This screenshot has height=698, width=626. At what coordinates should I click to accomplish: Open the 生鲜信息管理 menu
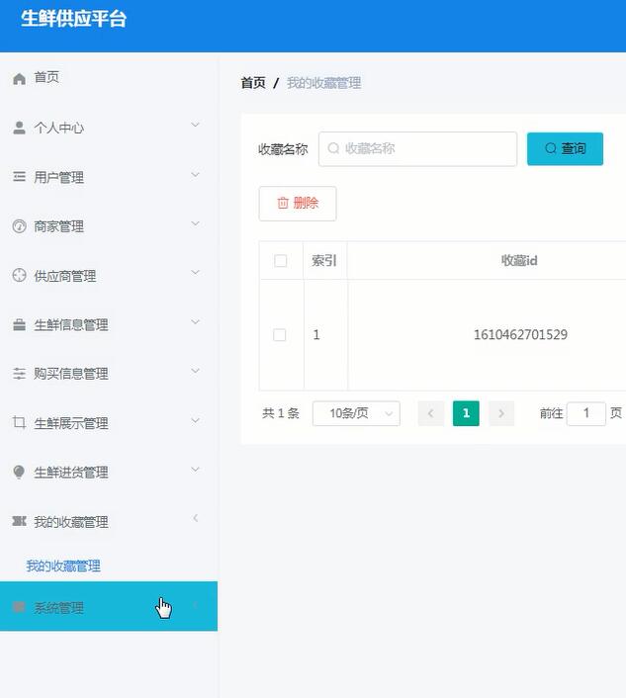pos(109,325)
